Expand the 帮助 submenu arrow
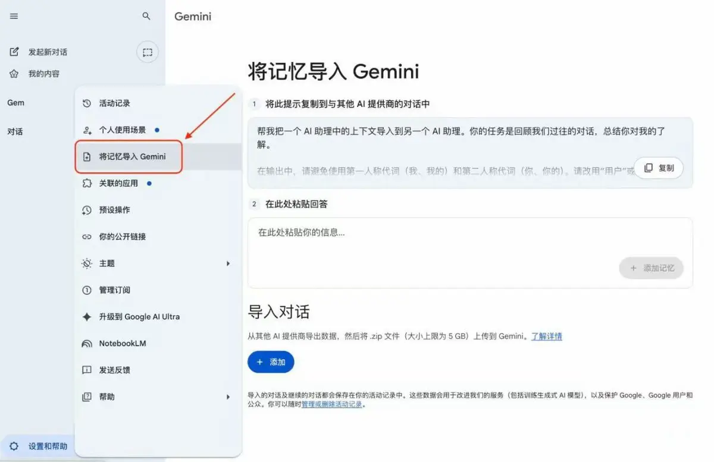Image resolution: width=714 pixels, height=462 pixels. click(x=228, y=397)
